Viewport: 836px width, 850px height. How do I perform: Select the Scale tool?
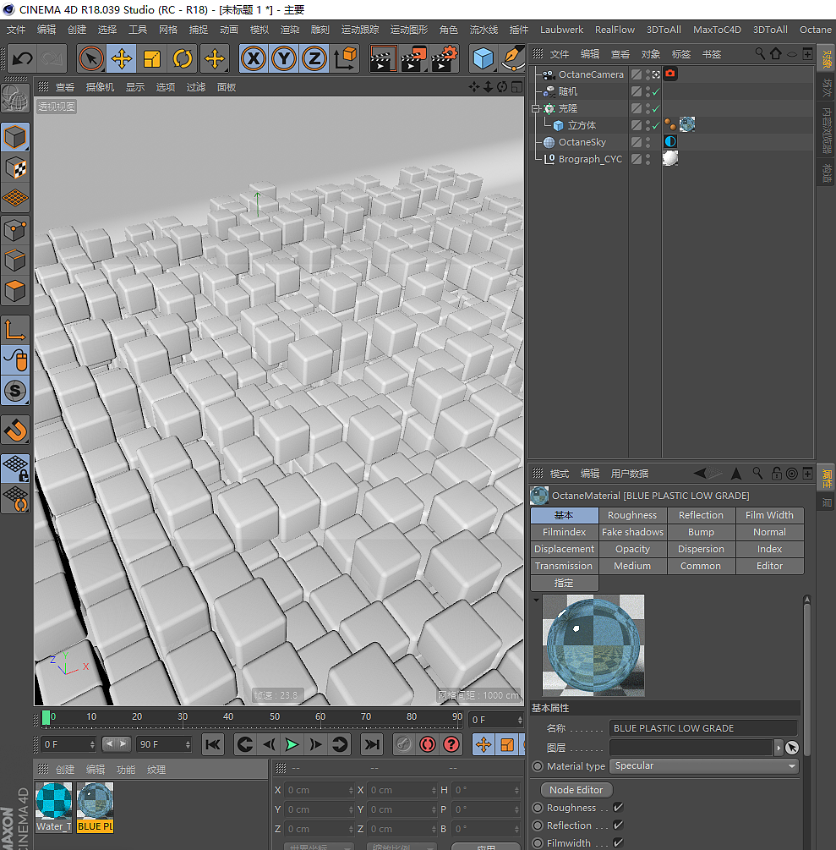(153, 58)
